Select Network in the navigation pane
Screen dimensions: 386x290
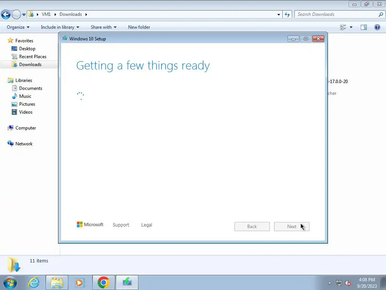click(24, 144)
